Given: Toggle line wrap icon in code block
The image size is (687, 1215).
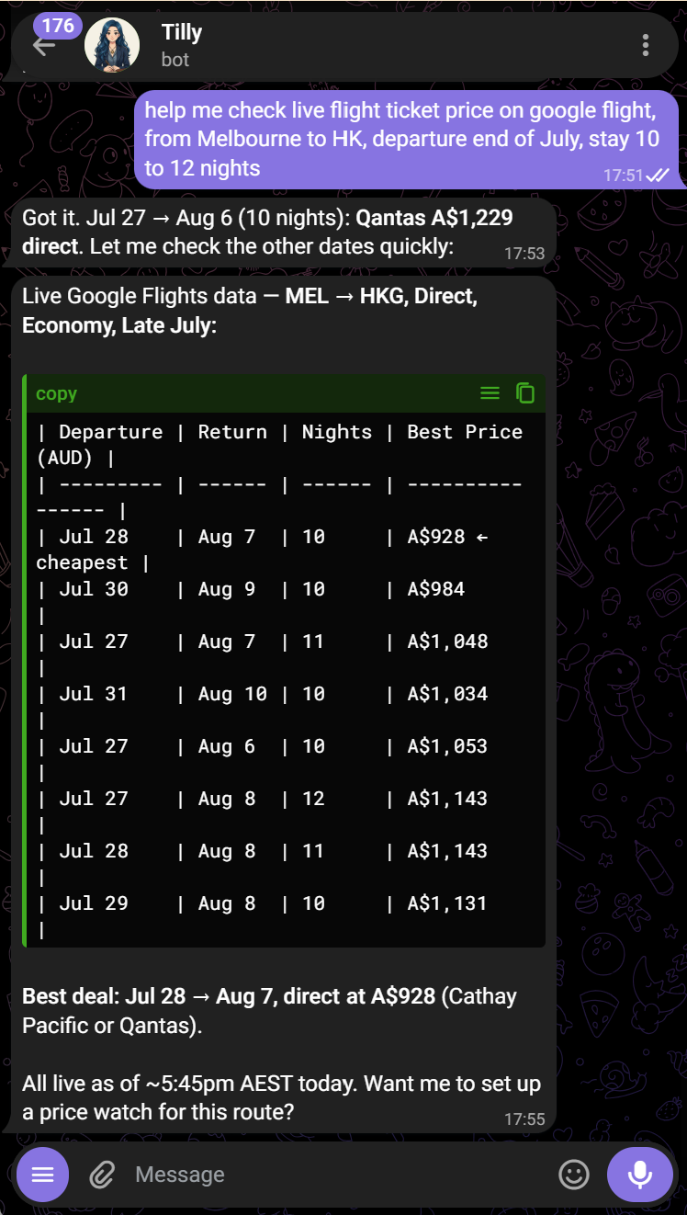Looking at the screenshot, I should click(490, 393).
